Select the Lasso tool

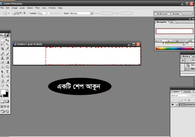[2, 44]
